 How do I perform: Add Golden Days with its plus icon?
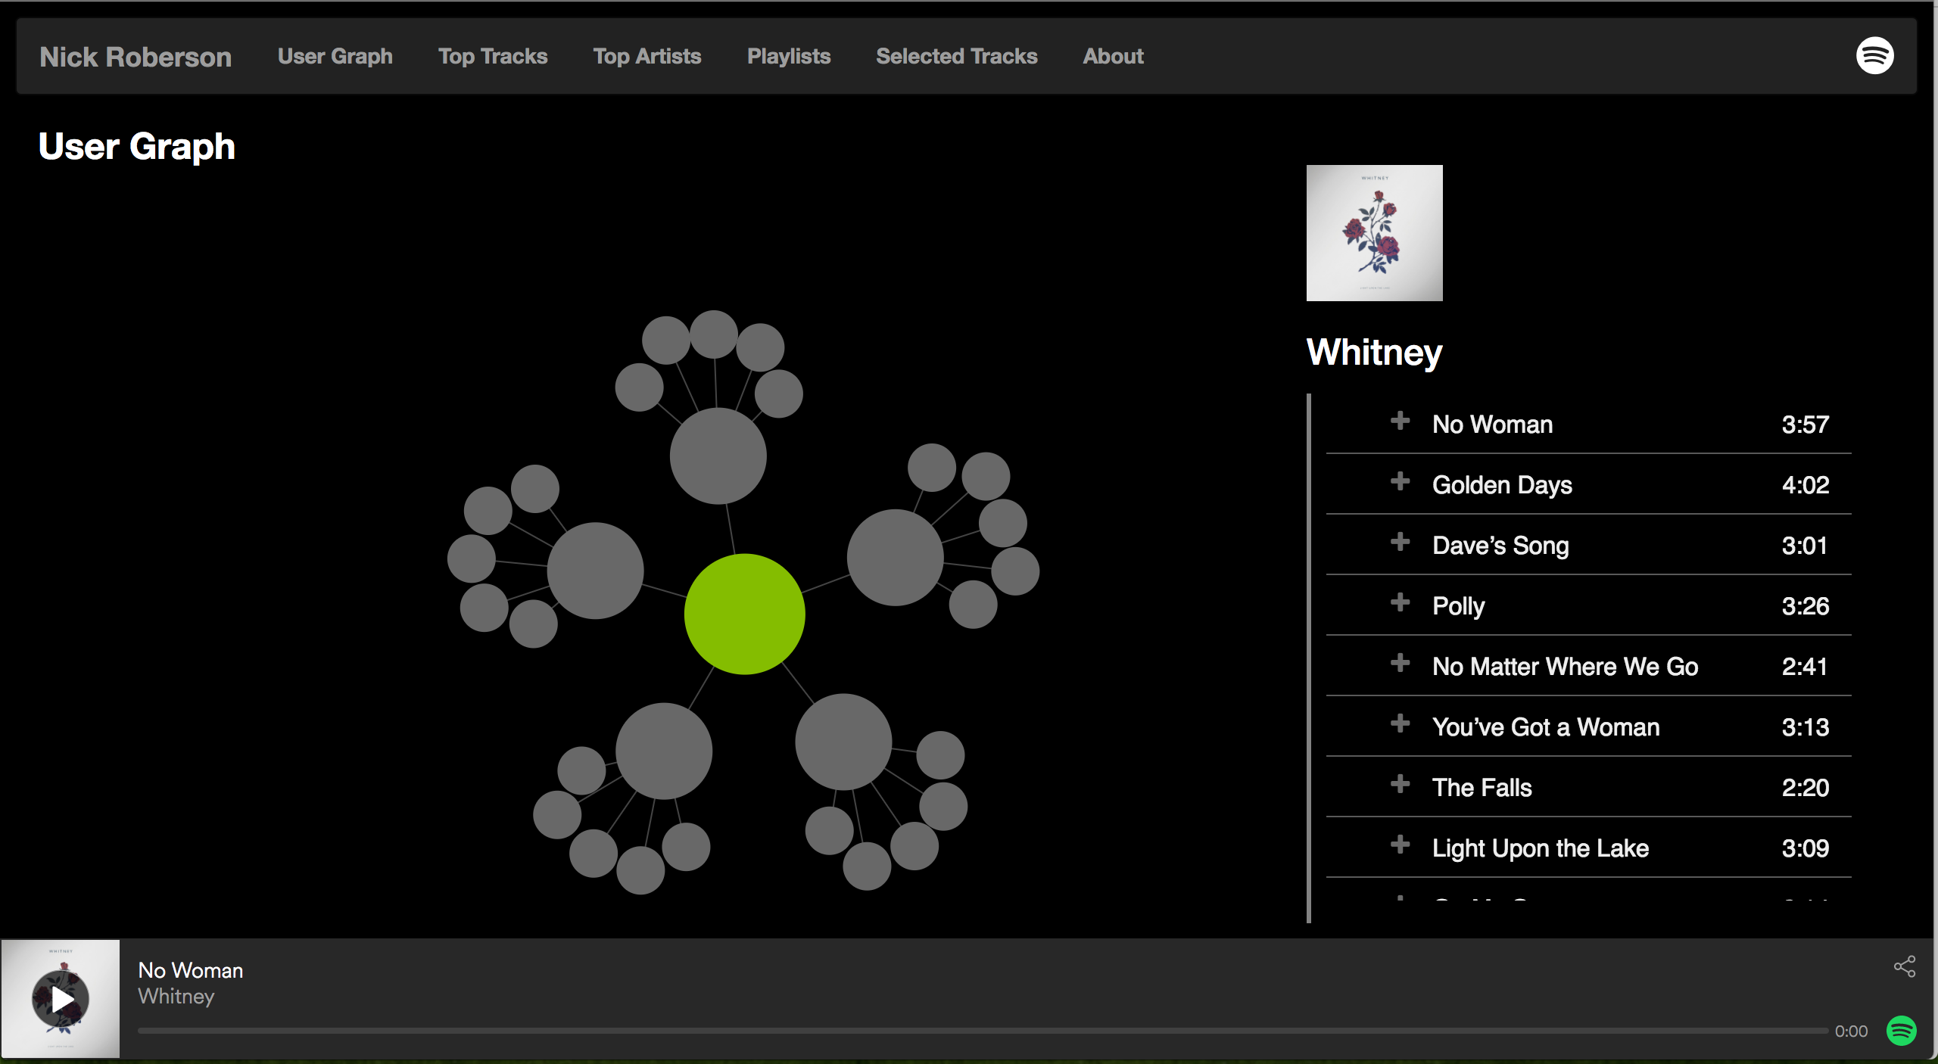(x=1401, y=481)
